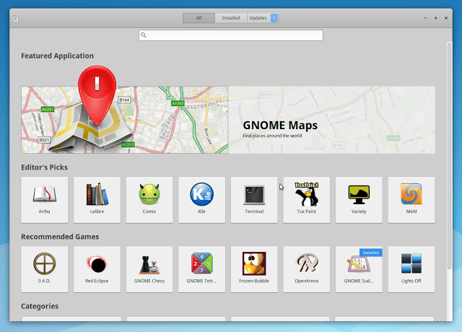Viewport: 462px width, 332px height.
Task: Open the OpenArena game tile
Action: pyautogui.click(x=307, y=268)
